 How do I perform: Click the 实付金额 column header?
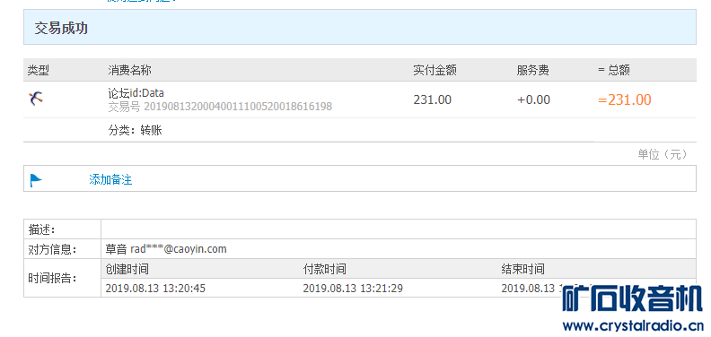[434, 70]
